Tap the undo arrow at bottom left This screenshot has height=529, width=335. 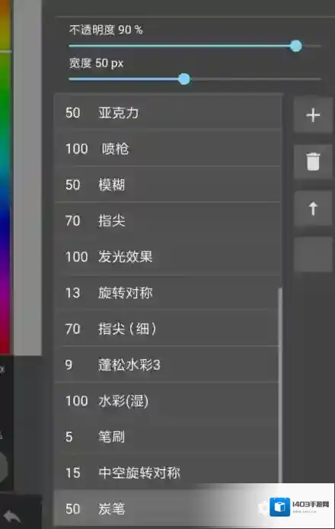tap(12, 516)
